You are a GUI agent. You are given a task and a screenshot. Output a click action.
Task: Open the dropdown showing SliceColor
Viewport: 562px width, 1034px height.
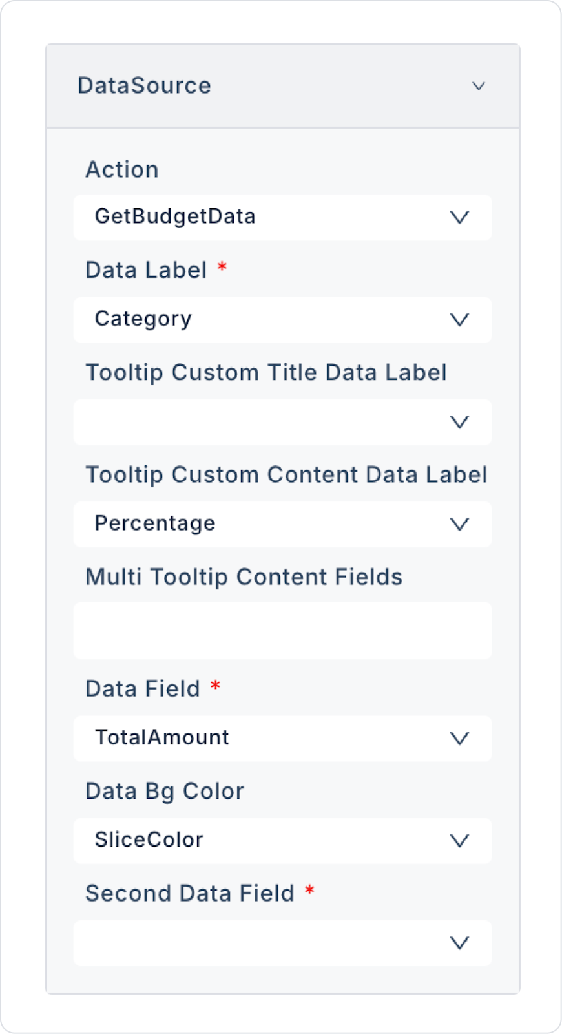258,841
